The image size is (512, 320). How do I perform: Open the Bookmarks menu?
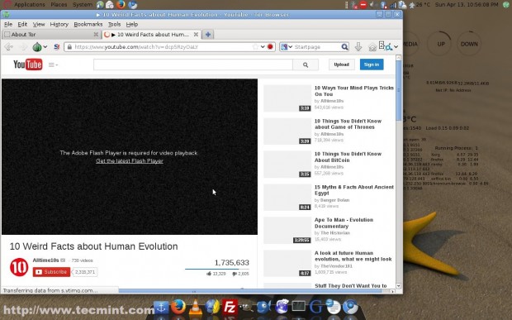click(88, 24)
